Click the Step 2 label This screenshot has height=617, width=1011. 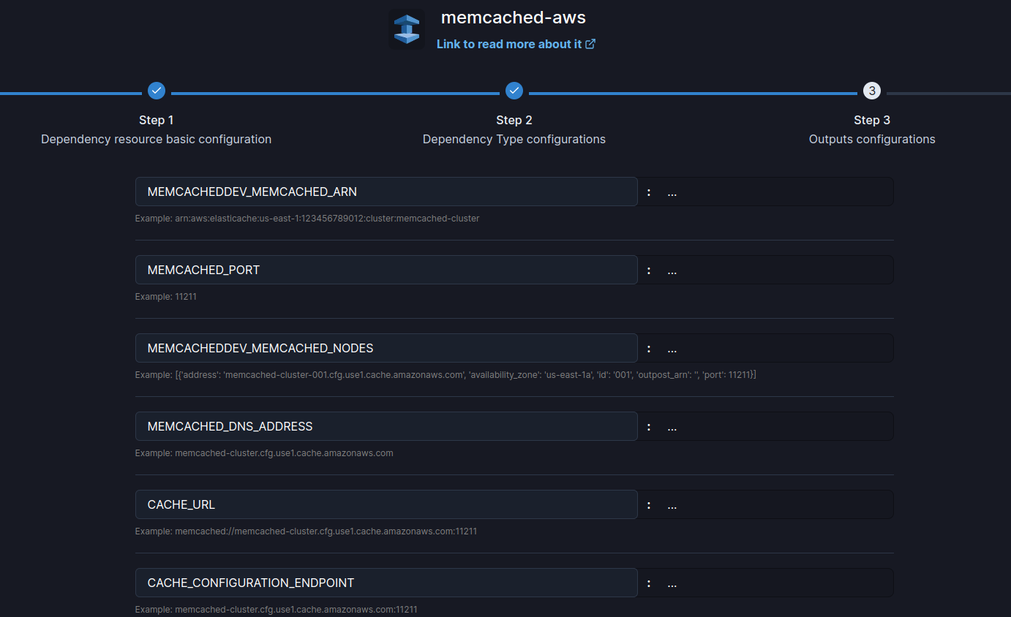514,120
